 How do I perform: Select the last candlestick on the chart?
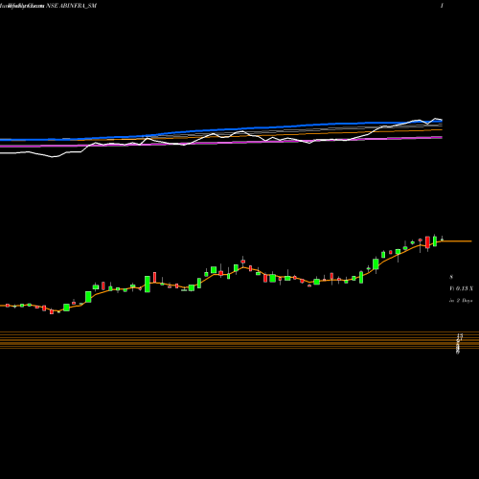point(443,239)
